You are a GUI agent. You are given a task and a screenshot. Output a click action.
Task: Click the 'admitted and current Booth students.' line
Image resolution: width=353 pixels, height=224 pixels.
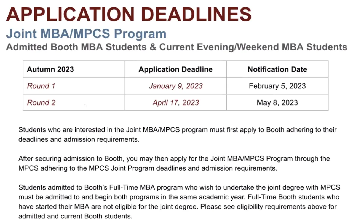click(x=75, y=216)
